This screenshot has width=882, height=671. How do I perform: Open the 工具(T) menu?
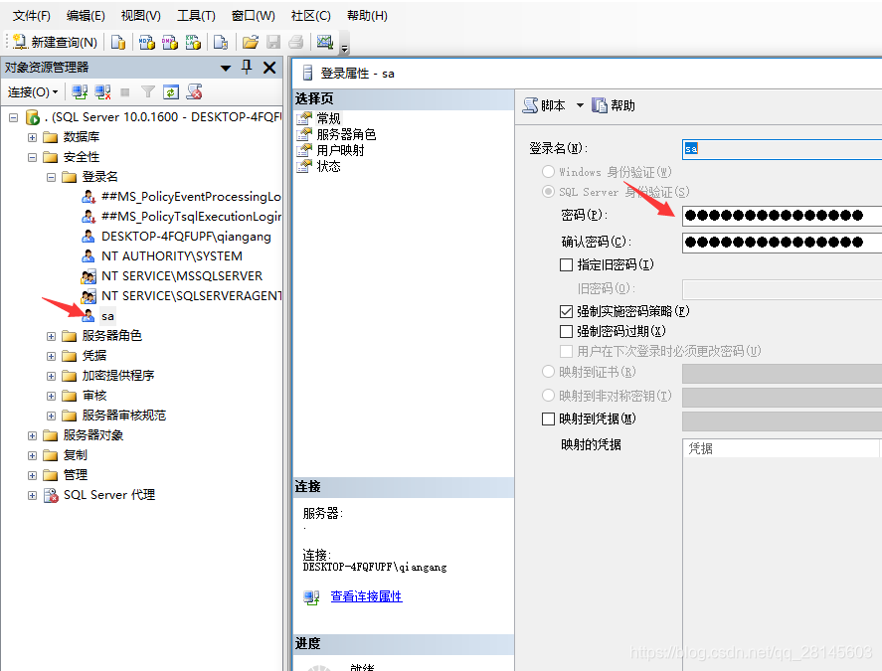pos(196,16)
